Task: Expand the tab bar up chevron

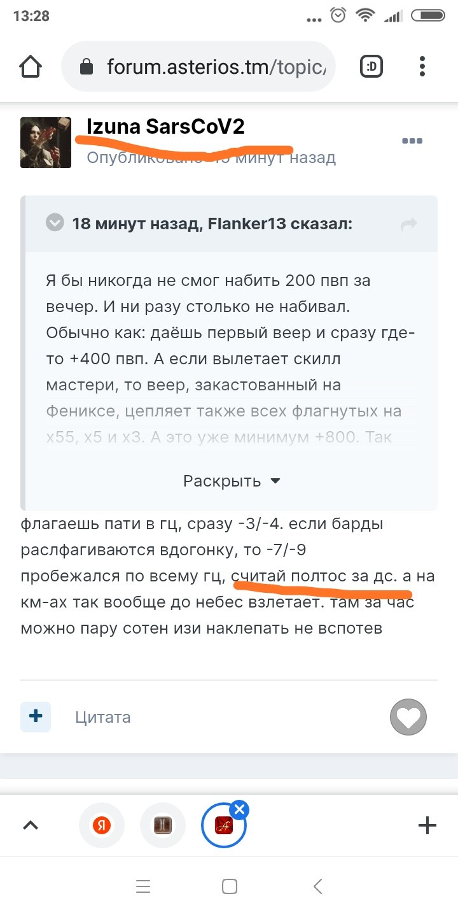Action: click(x=31, y=825)
